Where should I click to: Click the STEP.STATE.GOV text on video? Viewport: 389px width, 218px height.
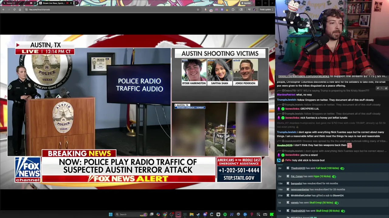click(x=239, y=178)
